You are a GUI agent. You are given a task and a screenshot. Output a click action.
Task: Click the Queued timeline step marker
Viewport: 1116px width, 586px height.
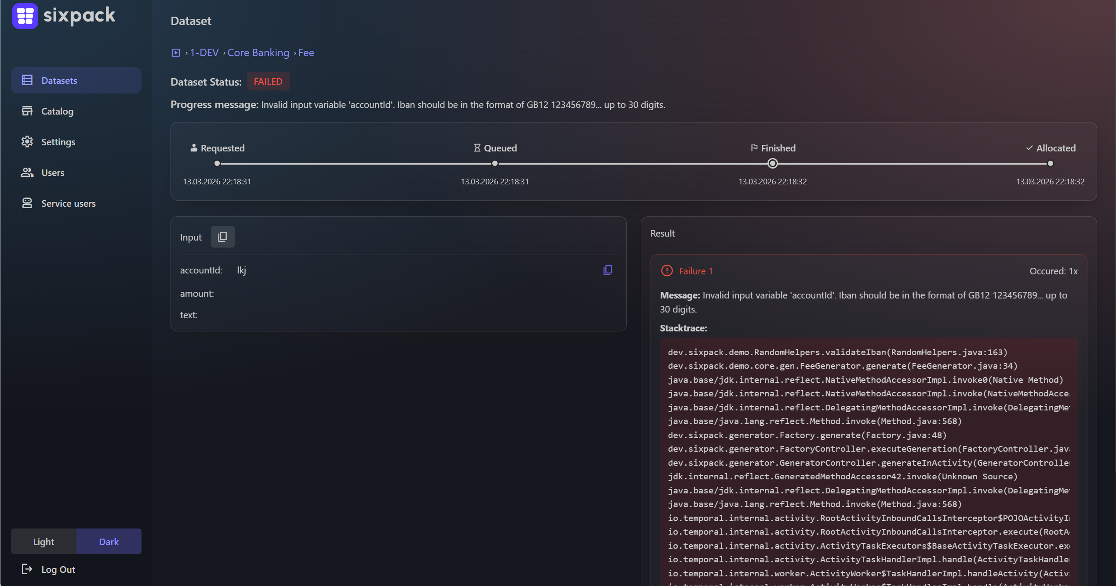(x=494, y=163)
